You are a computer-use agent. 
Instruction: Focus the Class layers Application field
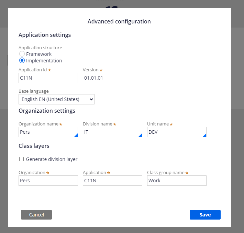(112, 181)
